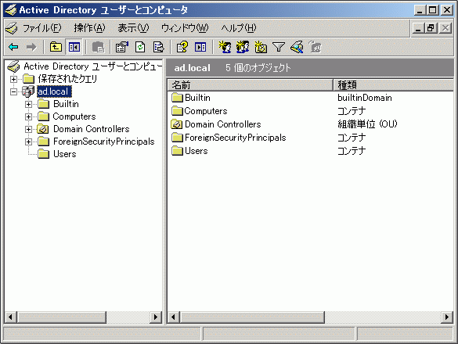Sort by the 種類 column header
458x344 pixels.
point(394,85)
